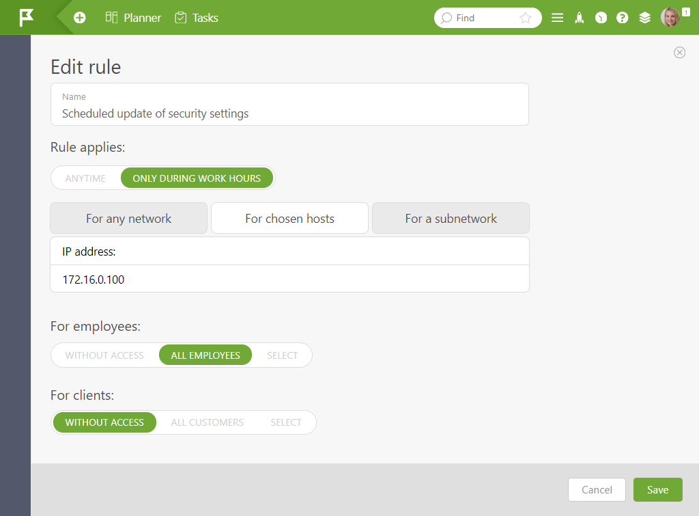
Task: Click the layers stack icon
Action: [644, 18]
